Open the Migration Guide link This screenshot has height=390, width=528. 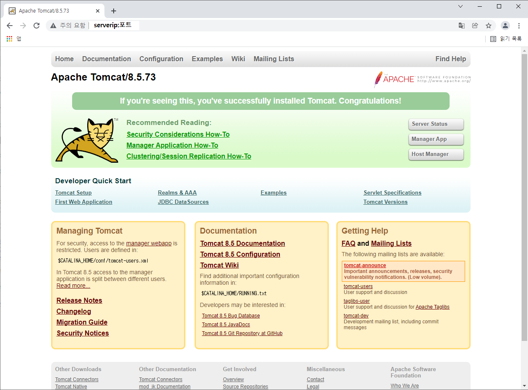click(x=82, y=322)
